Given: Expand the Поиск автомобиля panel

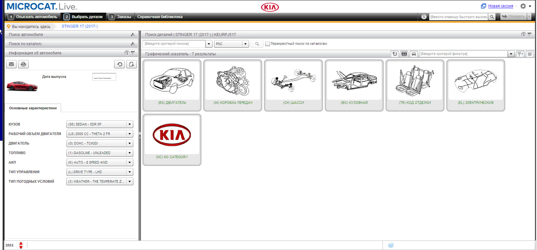Looking at the screenshot, I should coord(133,35).
